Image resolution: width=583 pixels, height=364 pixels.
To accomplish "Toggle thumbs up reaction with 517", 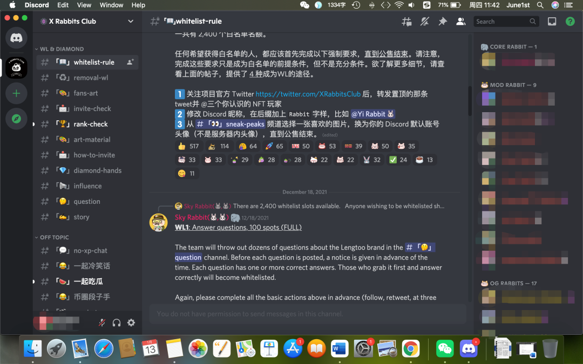I will click(x=188, y=146).
